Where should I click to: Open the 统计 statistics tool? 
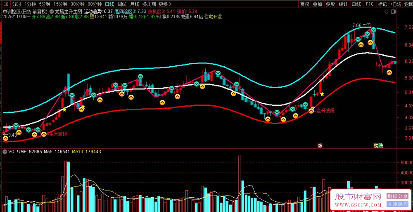click(343, 4)
